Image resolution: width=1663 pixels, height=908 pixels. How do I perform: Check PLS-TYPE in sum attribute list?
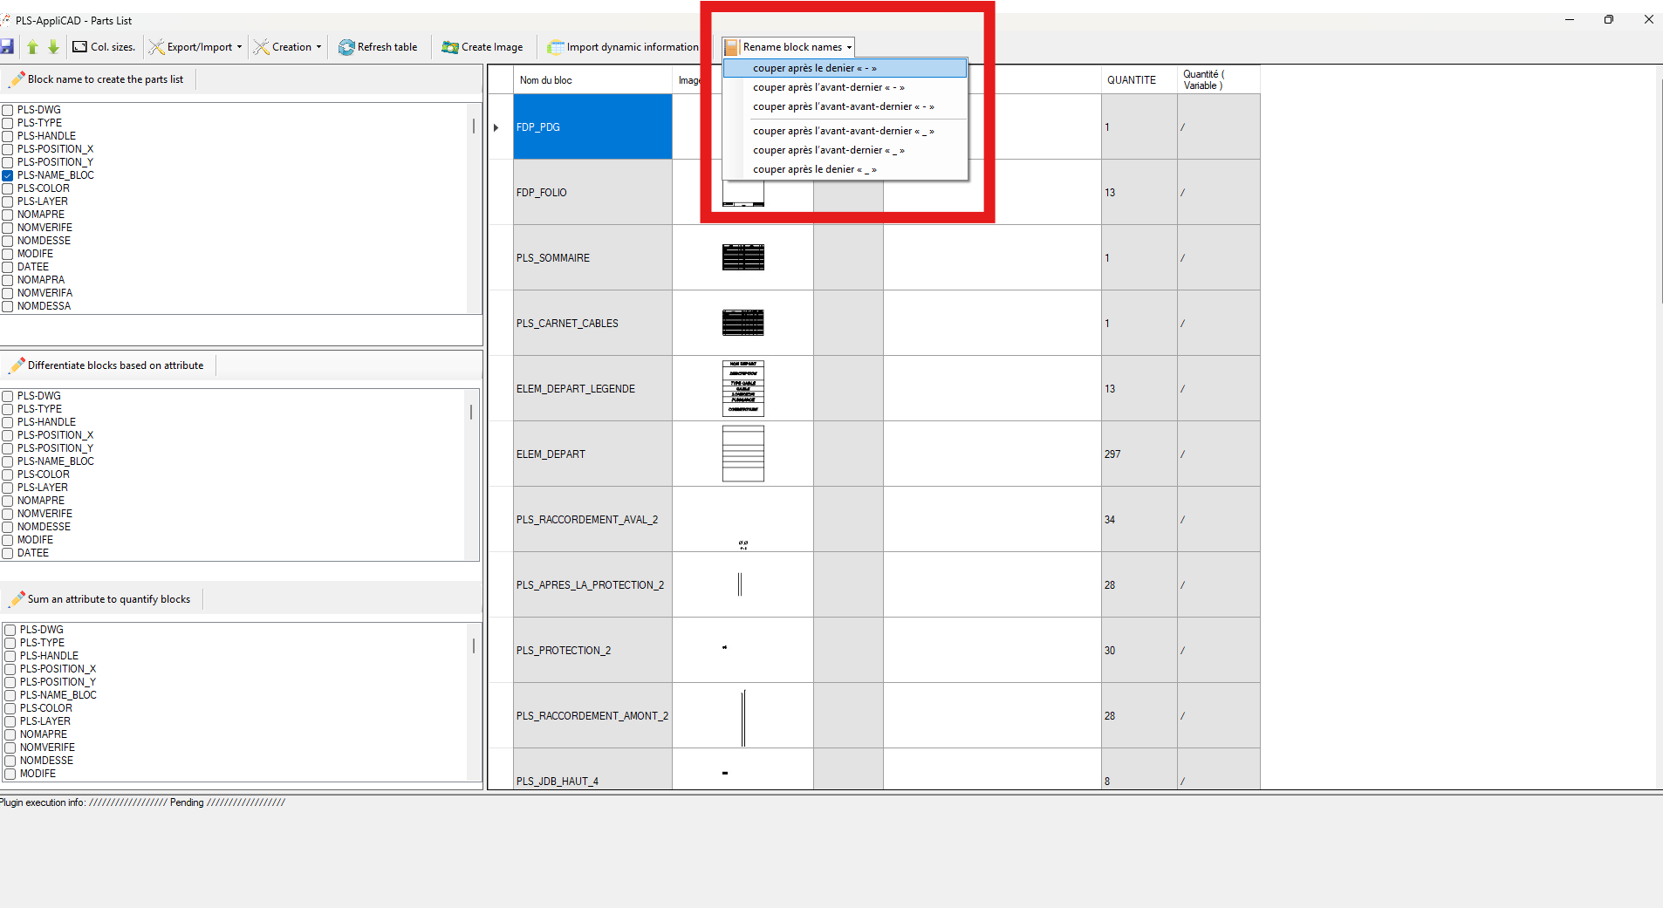click(9, 643)
